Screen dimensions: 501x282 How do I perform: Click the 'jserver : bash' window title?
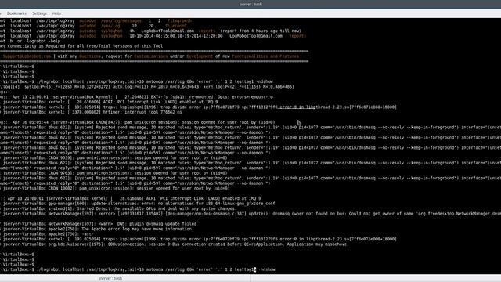point(250,5)
